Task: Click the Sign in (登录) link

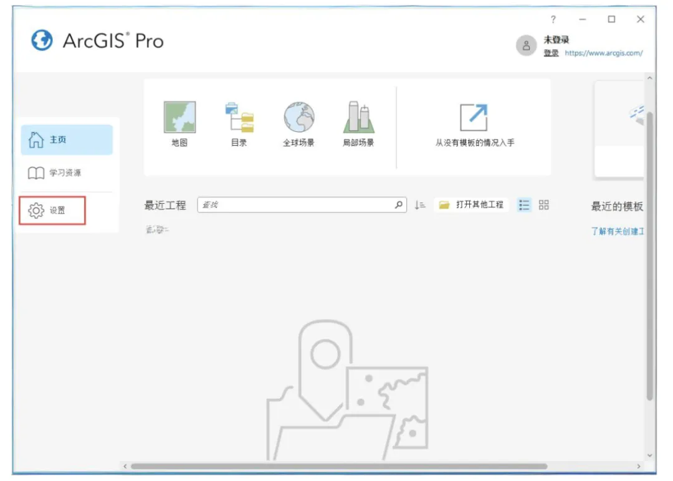Action: tap(551, 53)
